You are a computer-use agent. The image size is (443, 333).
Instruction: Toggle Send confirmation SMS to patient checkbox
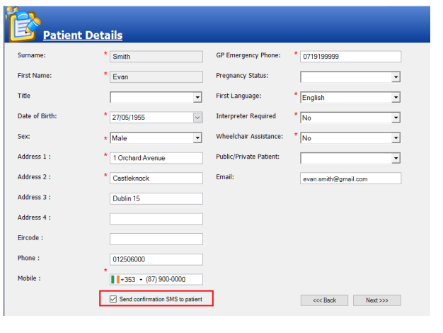(113, 300)
